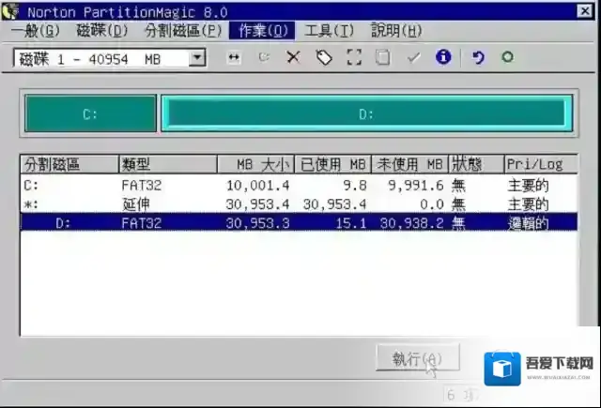Open partition info with blue i icon
Viewport: 601px width, 408px height.
tap(443, 57)
